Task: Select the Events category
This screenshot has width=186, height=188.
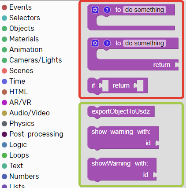Action: coord(17,7)
